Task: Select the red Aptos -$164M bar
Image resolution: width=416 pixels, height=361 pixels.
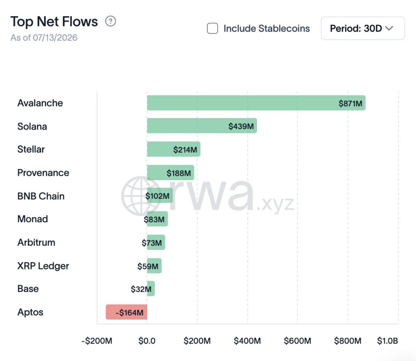Action: [126, 312]
